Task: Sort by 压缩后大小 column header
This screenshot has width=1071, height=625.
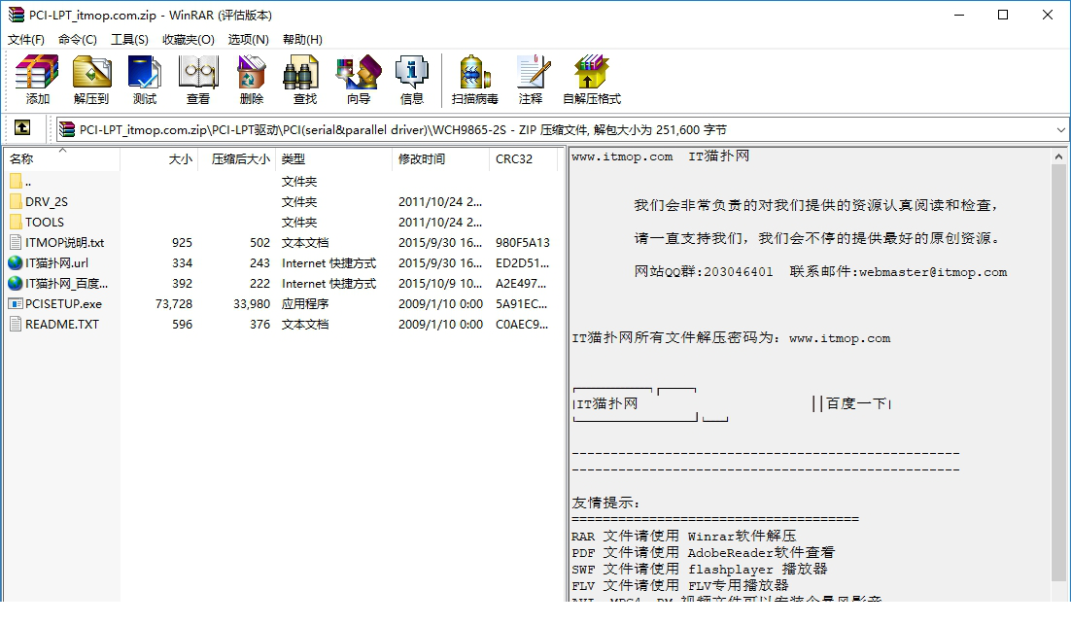Action: (x=236, y=159)
